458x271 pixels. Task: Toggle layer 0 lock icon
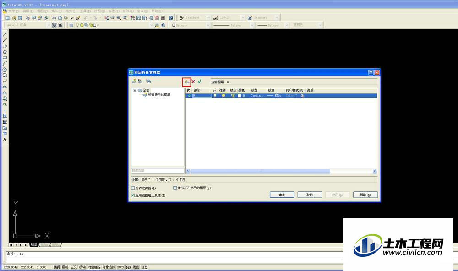(x=233, y=95)
